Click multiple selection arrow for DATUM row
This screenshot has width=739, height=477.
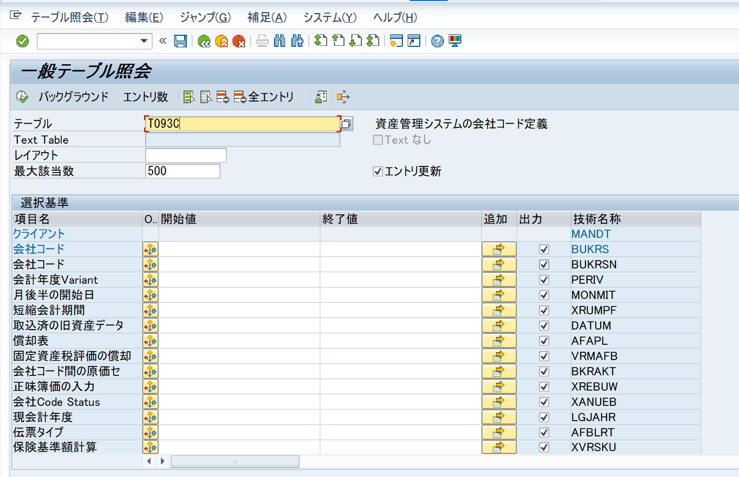click(x=499, y=326)
